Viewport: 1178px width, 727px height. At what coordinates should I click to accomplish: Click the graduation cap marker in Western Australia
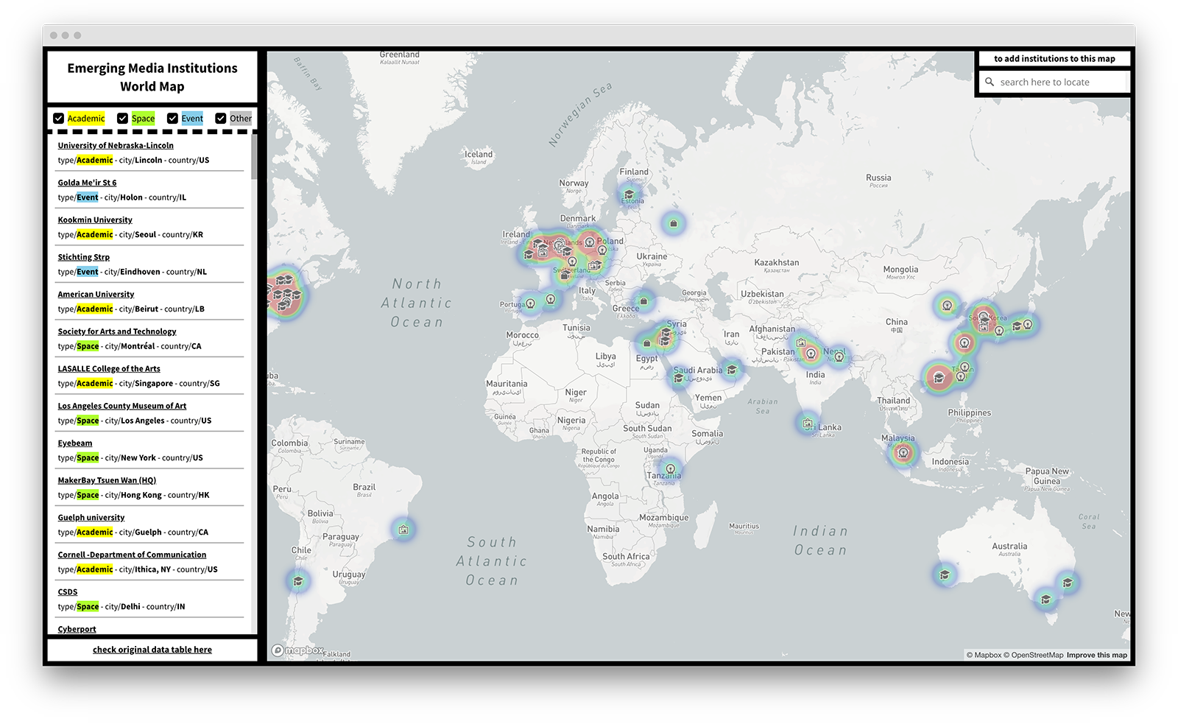[945, 575]
